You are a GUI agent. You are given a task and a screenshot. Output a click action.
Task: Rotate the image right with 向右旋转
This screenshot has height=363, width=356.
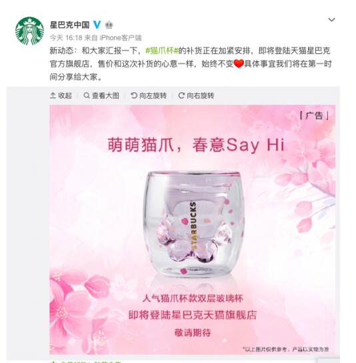click(196, 95)
